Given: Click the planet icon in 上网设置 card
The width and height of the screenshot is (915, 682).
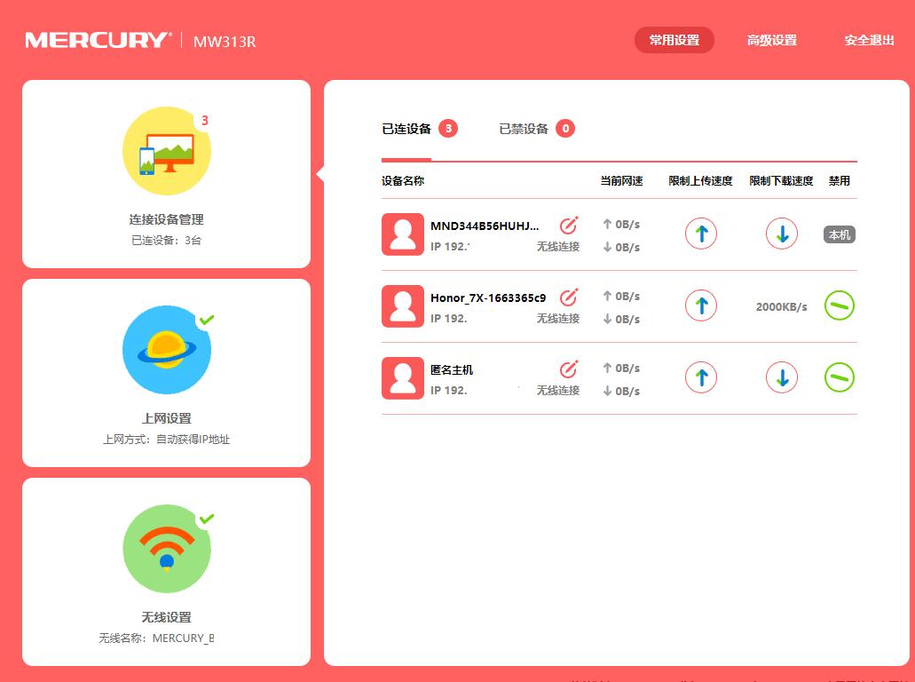Looking at the screenshot, I should click(166, 349).
